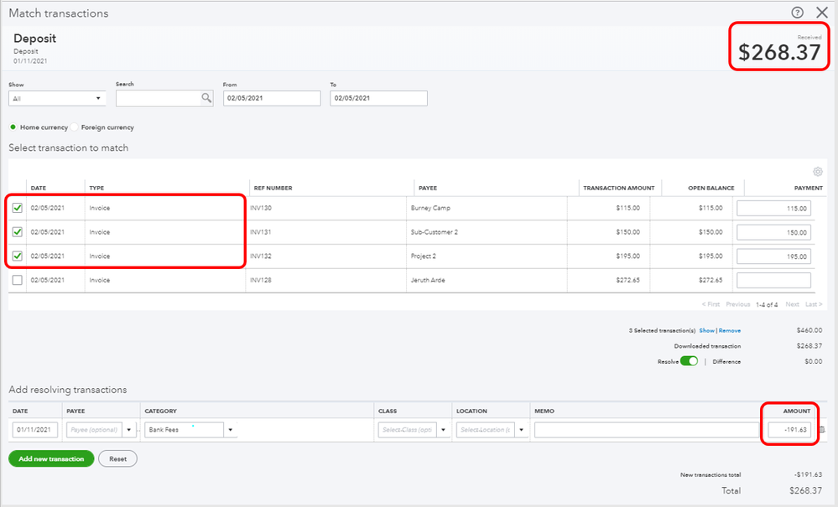Open the help question mark icon
This screenshot has width=838, height=507.
(x=797, y=13)
